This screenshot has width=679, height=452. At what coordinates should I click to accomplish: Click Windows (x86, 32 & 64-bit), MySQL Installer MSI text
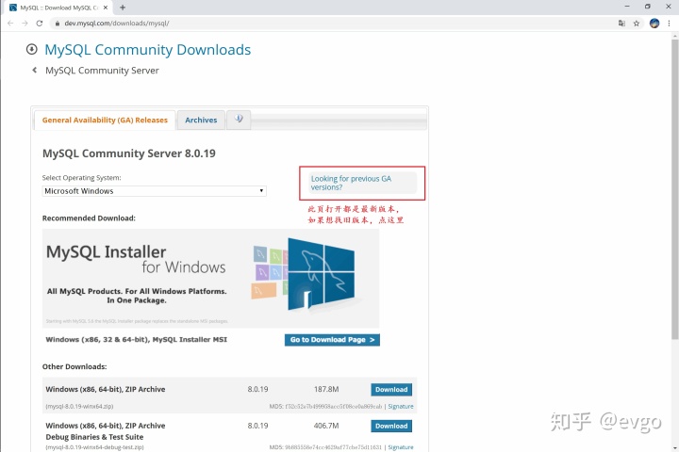(x=137, y=340)
